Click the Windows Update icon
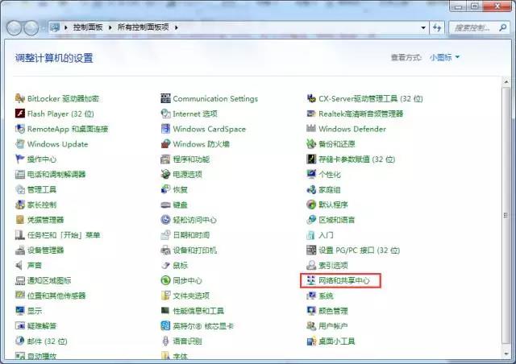The width and height of the screenshot is (516, 364). point(19,143)
